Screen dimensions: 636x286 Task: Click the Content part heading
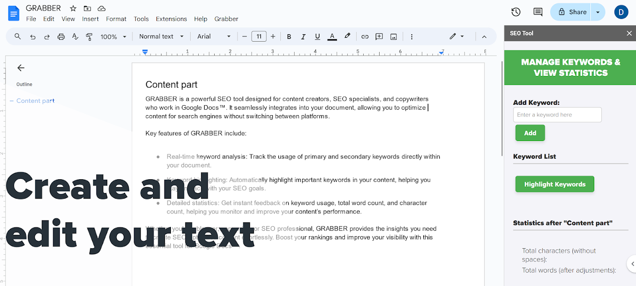[x=171, y=85]
